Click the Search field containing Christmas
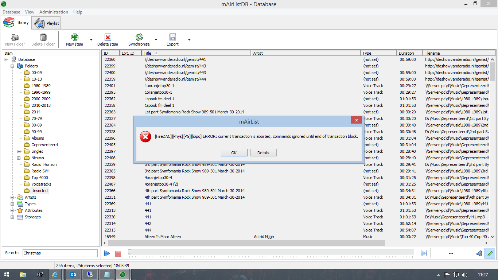This screenshot has height=280, width=498. 60,253
